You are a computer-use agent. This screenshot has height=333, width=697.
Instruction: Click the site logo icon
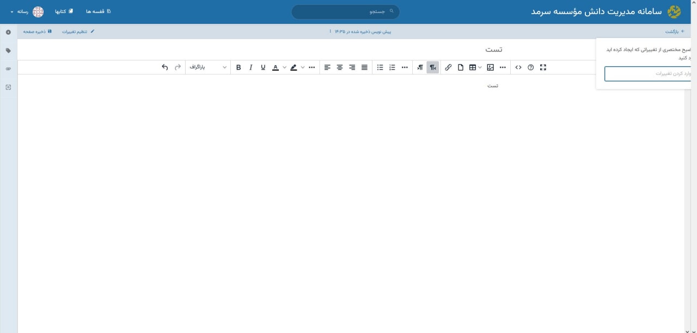pos(674,11)
